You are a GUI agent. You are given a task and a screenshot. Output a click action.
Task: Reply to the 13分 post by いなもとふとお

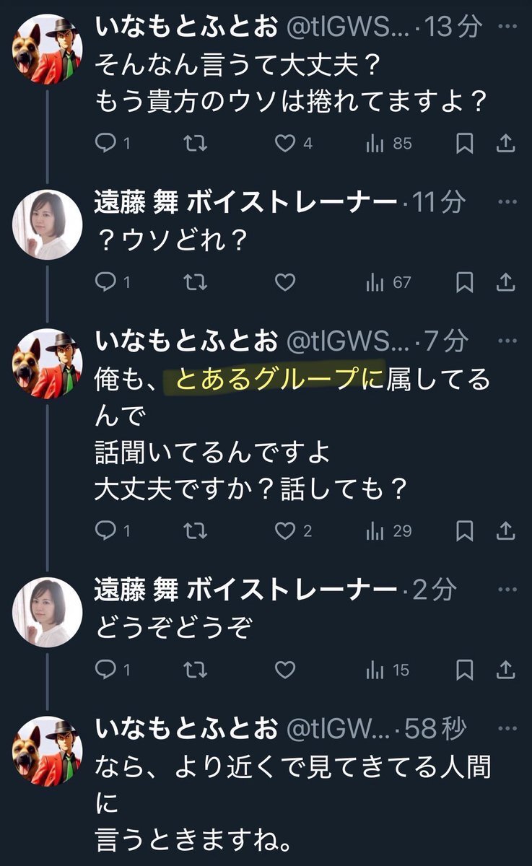click(x=112, y=144)
